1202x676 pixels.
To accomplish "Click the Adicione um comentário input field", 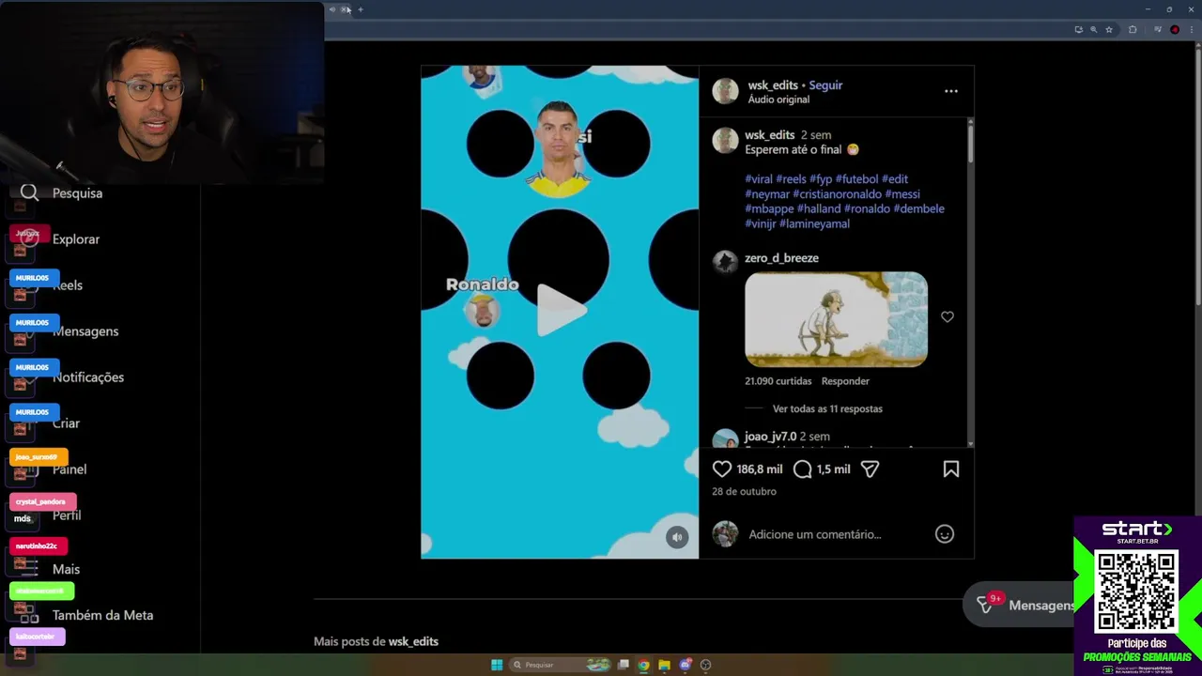I will pyautogui.click(x=836, y=534).
